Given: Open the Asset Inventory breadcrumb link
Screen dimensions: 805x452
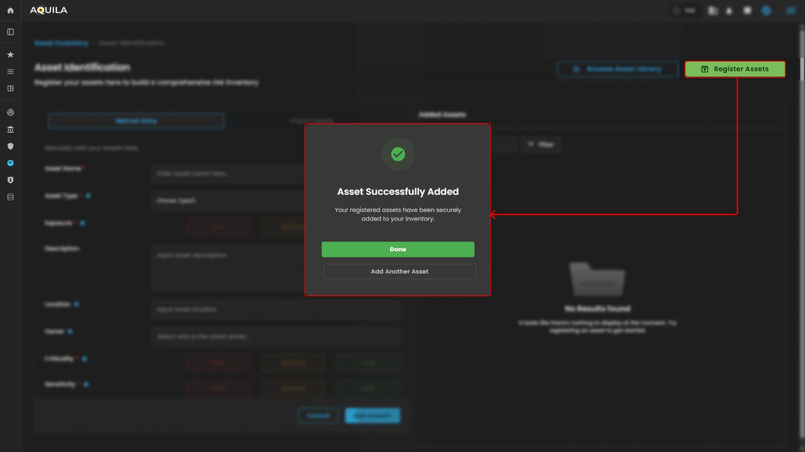Looking at the screenshot, I should (61, 43).
